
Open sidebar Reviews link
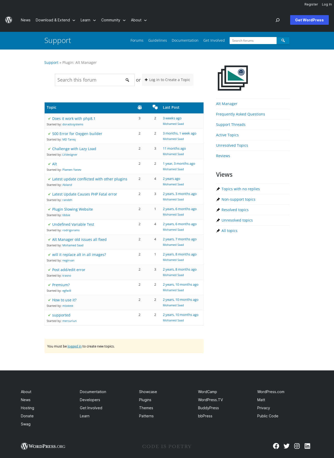[x=223, y=156]
